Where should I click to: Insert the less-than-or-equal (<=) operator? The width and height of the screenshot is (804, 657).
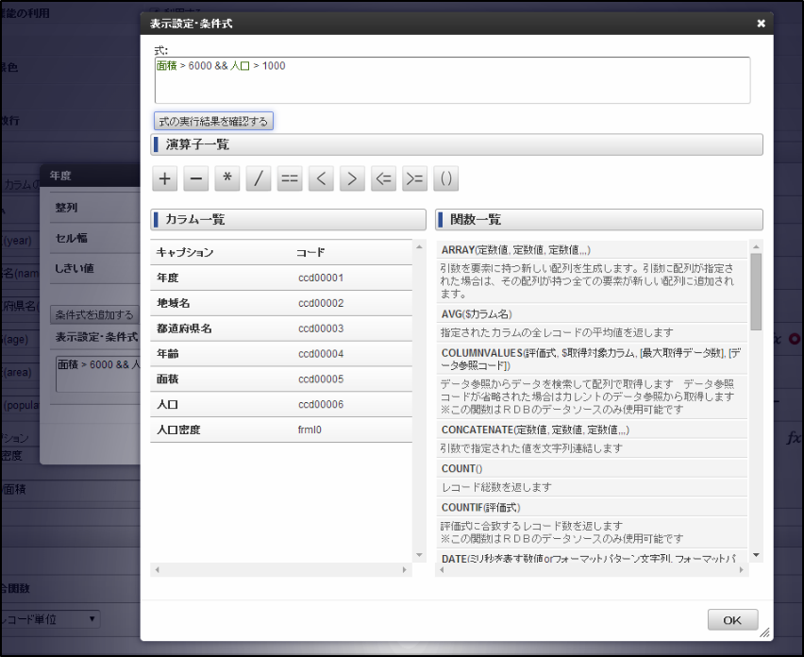[382, 178]
